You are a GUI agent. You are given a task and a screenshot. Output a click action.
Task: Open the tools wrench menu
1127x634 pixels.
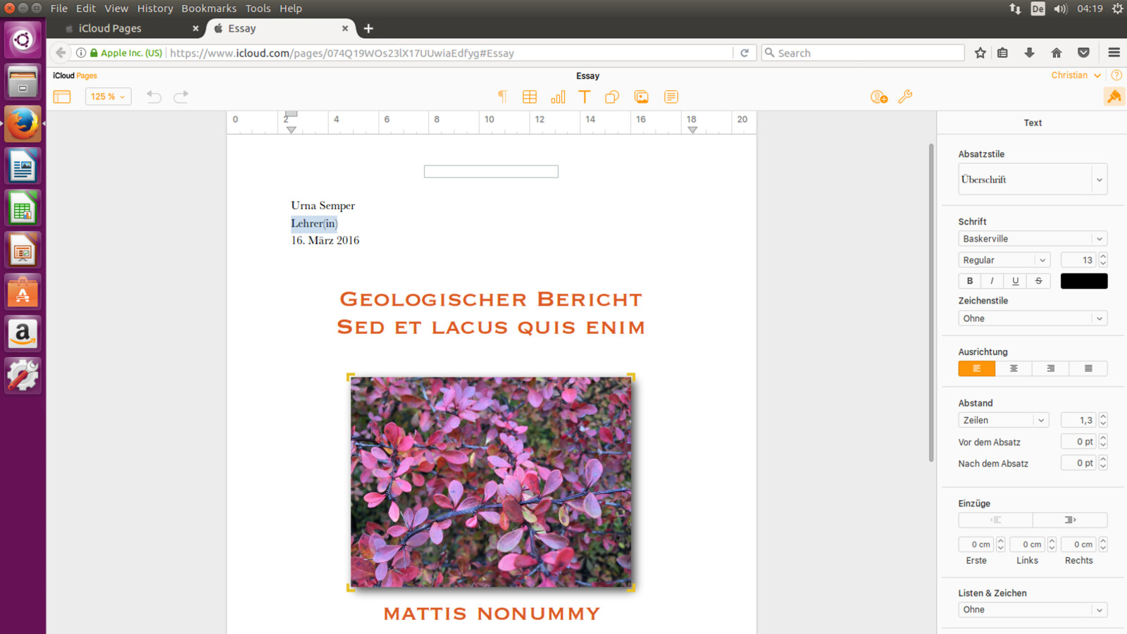pyautogui.click(x=906, y=97)
